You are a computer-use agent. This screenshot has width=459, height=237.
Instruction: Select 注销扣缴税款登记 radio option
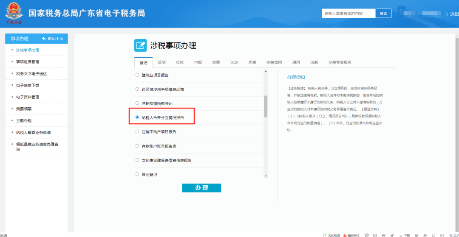pos(137,103)
